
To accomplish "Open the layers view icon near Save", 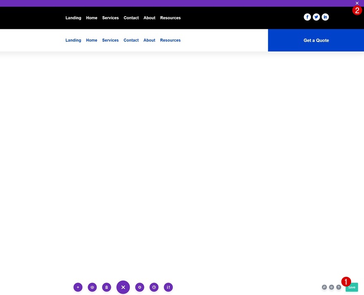I will [x=331, y=287].
